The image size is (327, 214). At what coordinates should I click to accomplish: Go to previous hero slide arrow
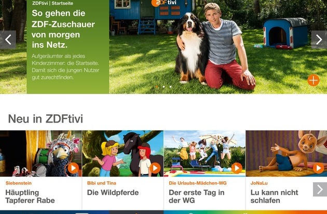(8, 39)
